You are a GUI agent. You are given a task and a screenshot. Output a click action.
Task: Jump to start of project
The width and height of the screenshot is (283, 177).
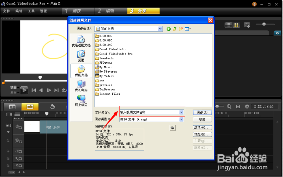click(x=34, y=90)
